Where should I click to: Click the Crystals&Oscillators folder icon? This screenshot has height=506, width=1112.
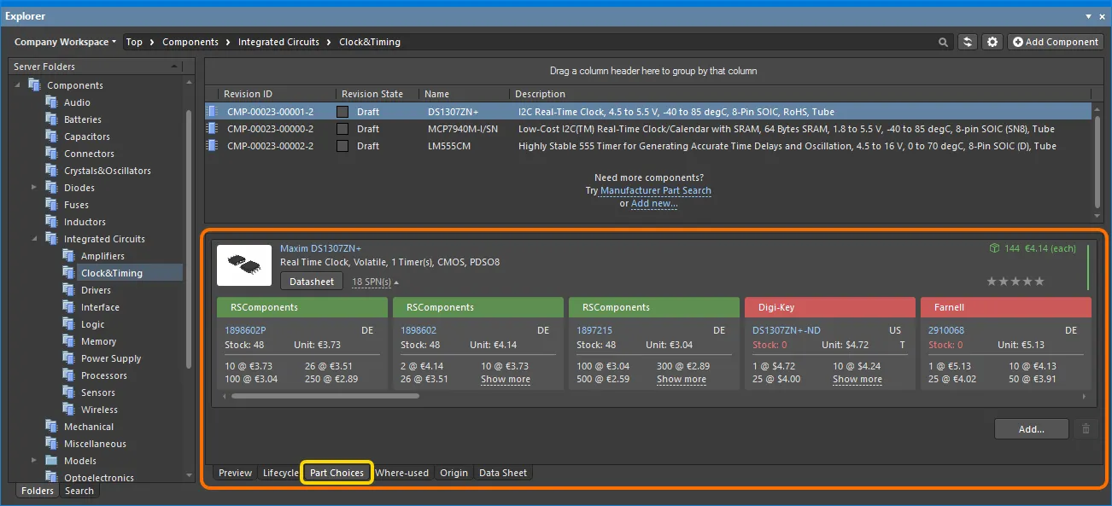[x=52, y=171]
